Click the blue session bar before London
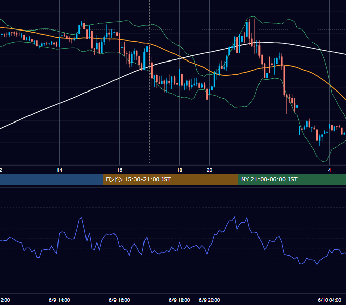Viewport: 346px width, 305px height. pyautogui.click(x=51, y=179)
